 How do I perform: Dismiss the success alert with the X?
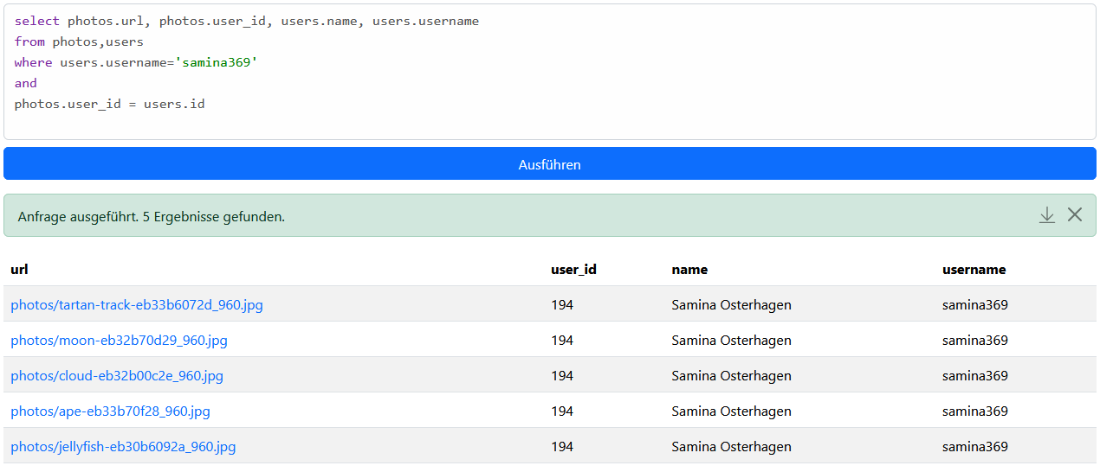[1075, 215]
